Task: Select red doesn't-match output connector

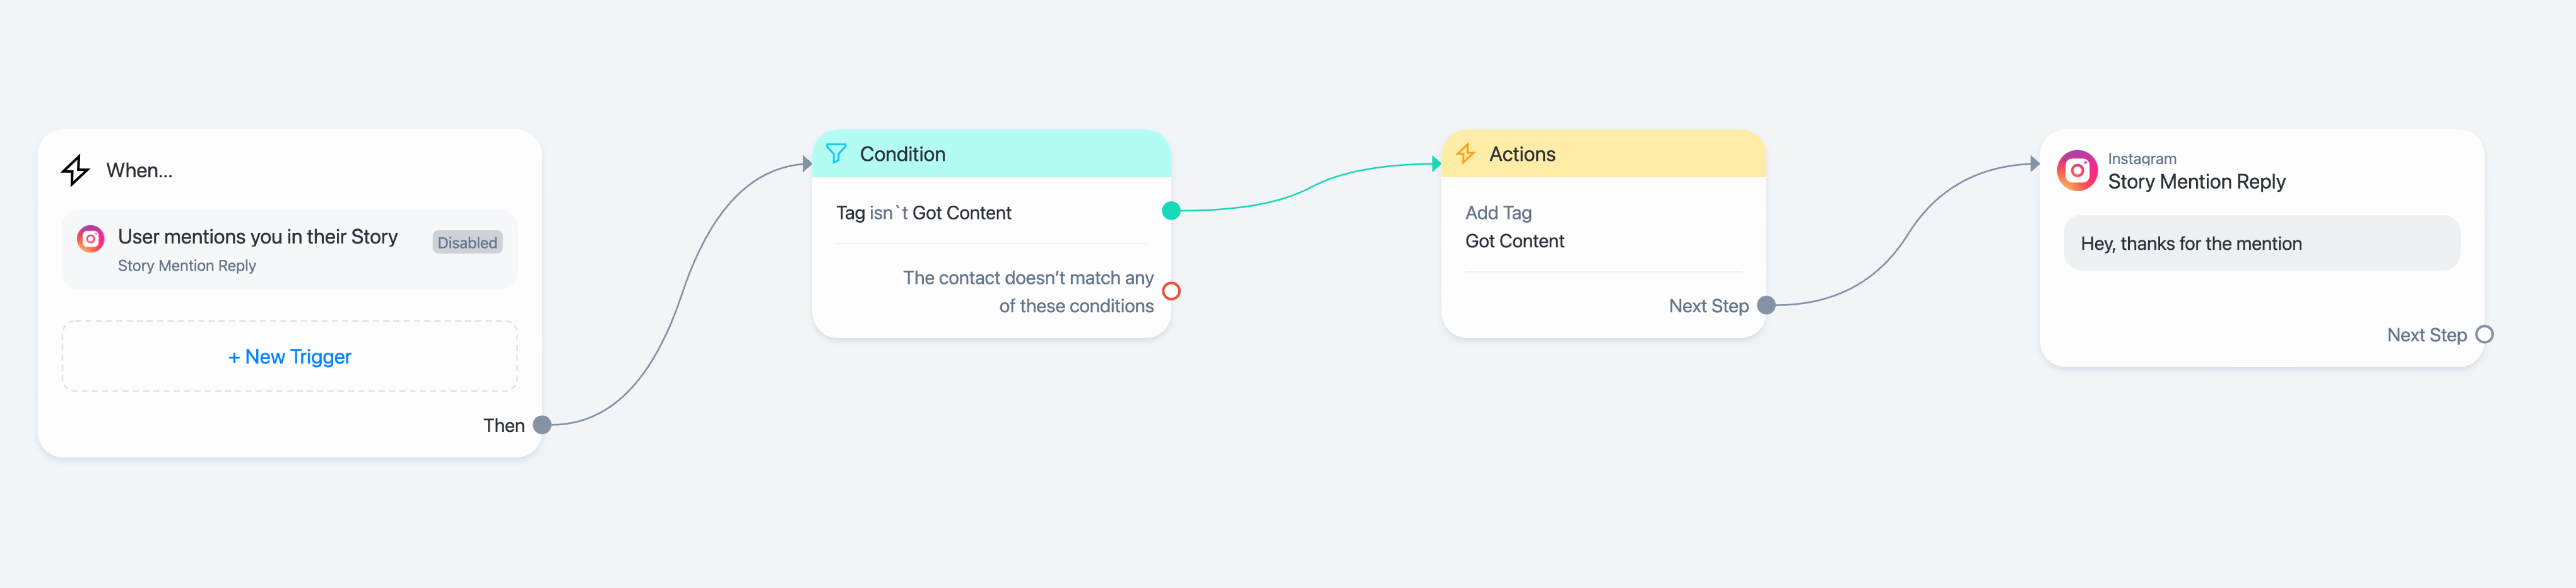Action: pyautogui.click(x=1171, y=291)
